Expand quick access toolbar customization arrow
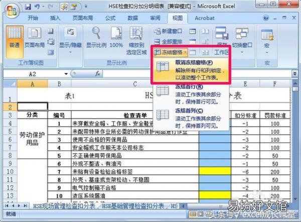The image size is (301, 222). 86,7
